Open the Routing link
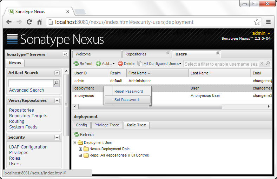Viewport: 277px width, 179px height. (x=17, y=121)
